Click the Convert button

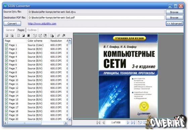coord(12,24)
